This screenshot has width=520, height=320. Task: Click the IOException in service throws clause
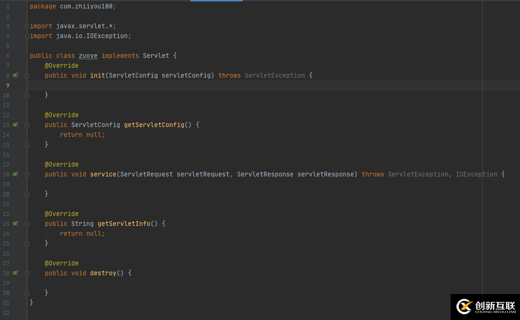476,174
